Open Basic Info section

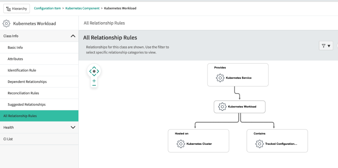coord(39,47)
